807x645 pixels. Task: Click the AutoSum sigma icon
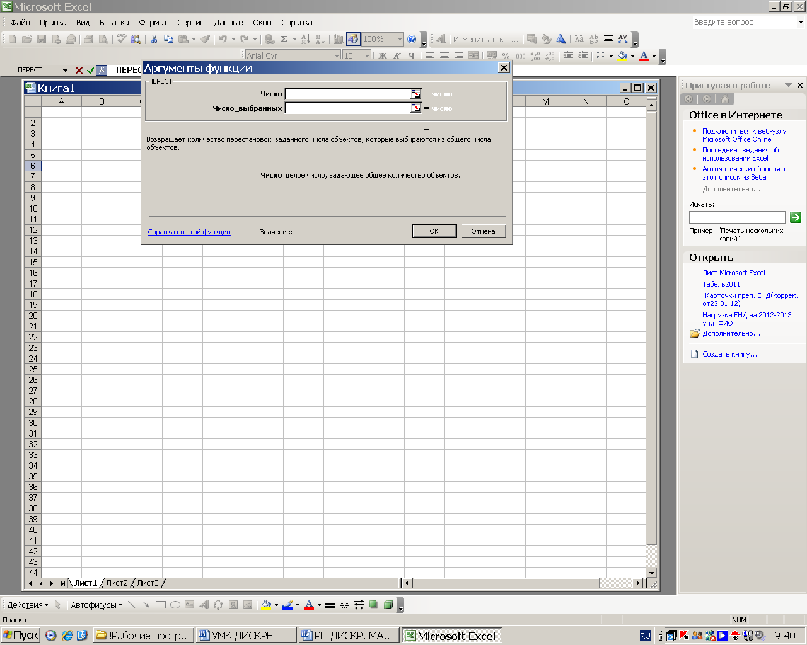click(x=284, y=39)
